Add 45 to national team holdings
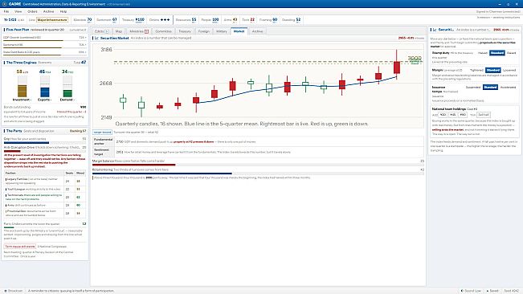Image resolution: width=523 pixels, height=294 pixels. coord(452,115)
